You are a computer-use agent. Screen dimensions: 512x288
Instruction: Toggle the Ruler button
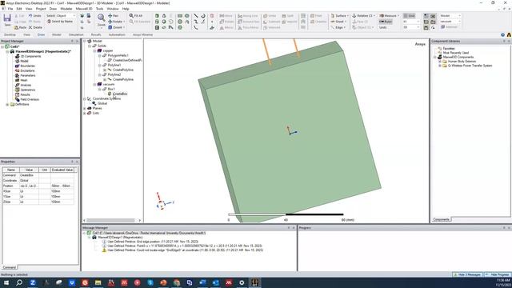[386, 22]
